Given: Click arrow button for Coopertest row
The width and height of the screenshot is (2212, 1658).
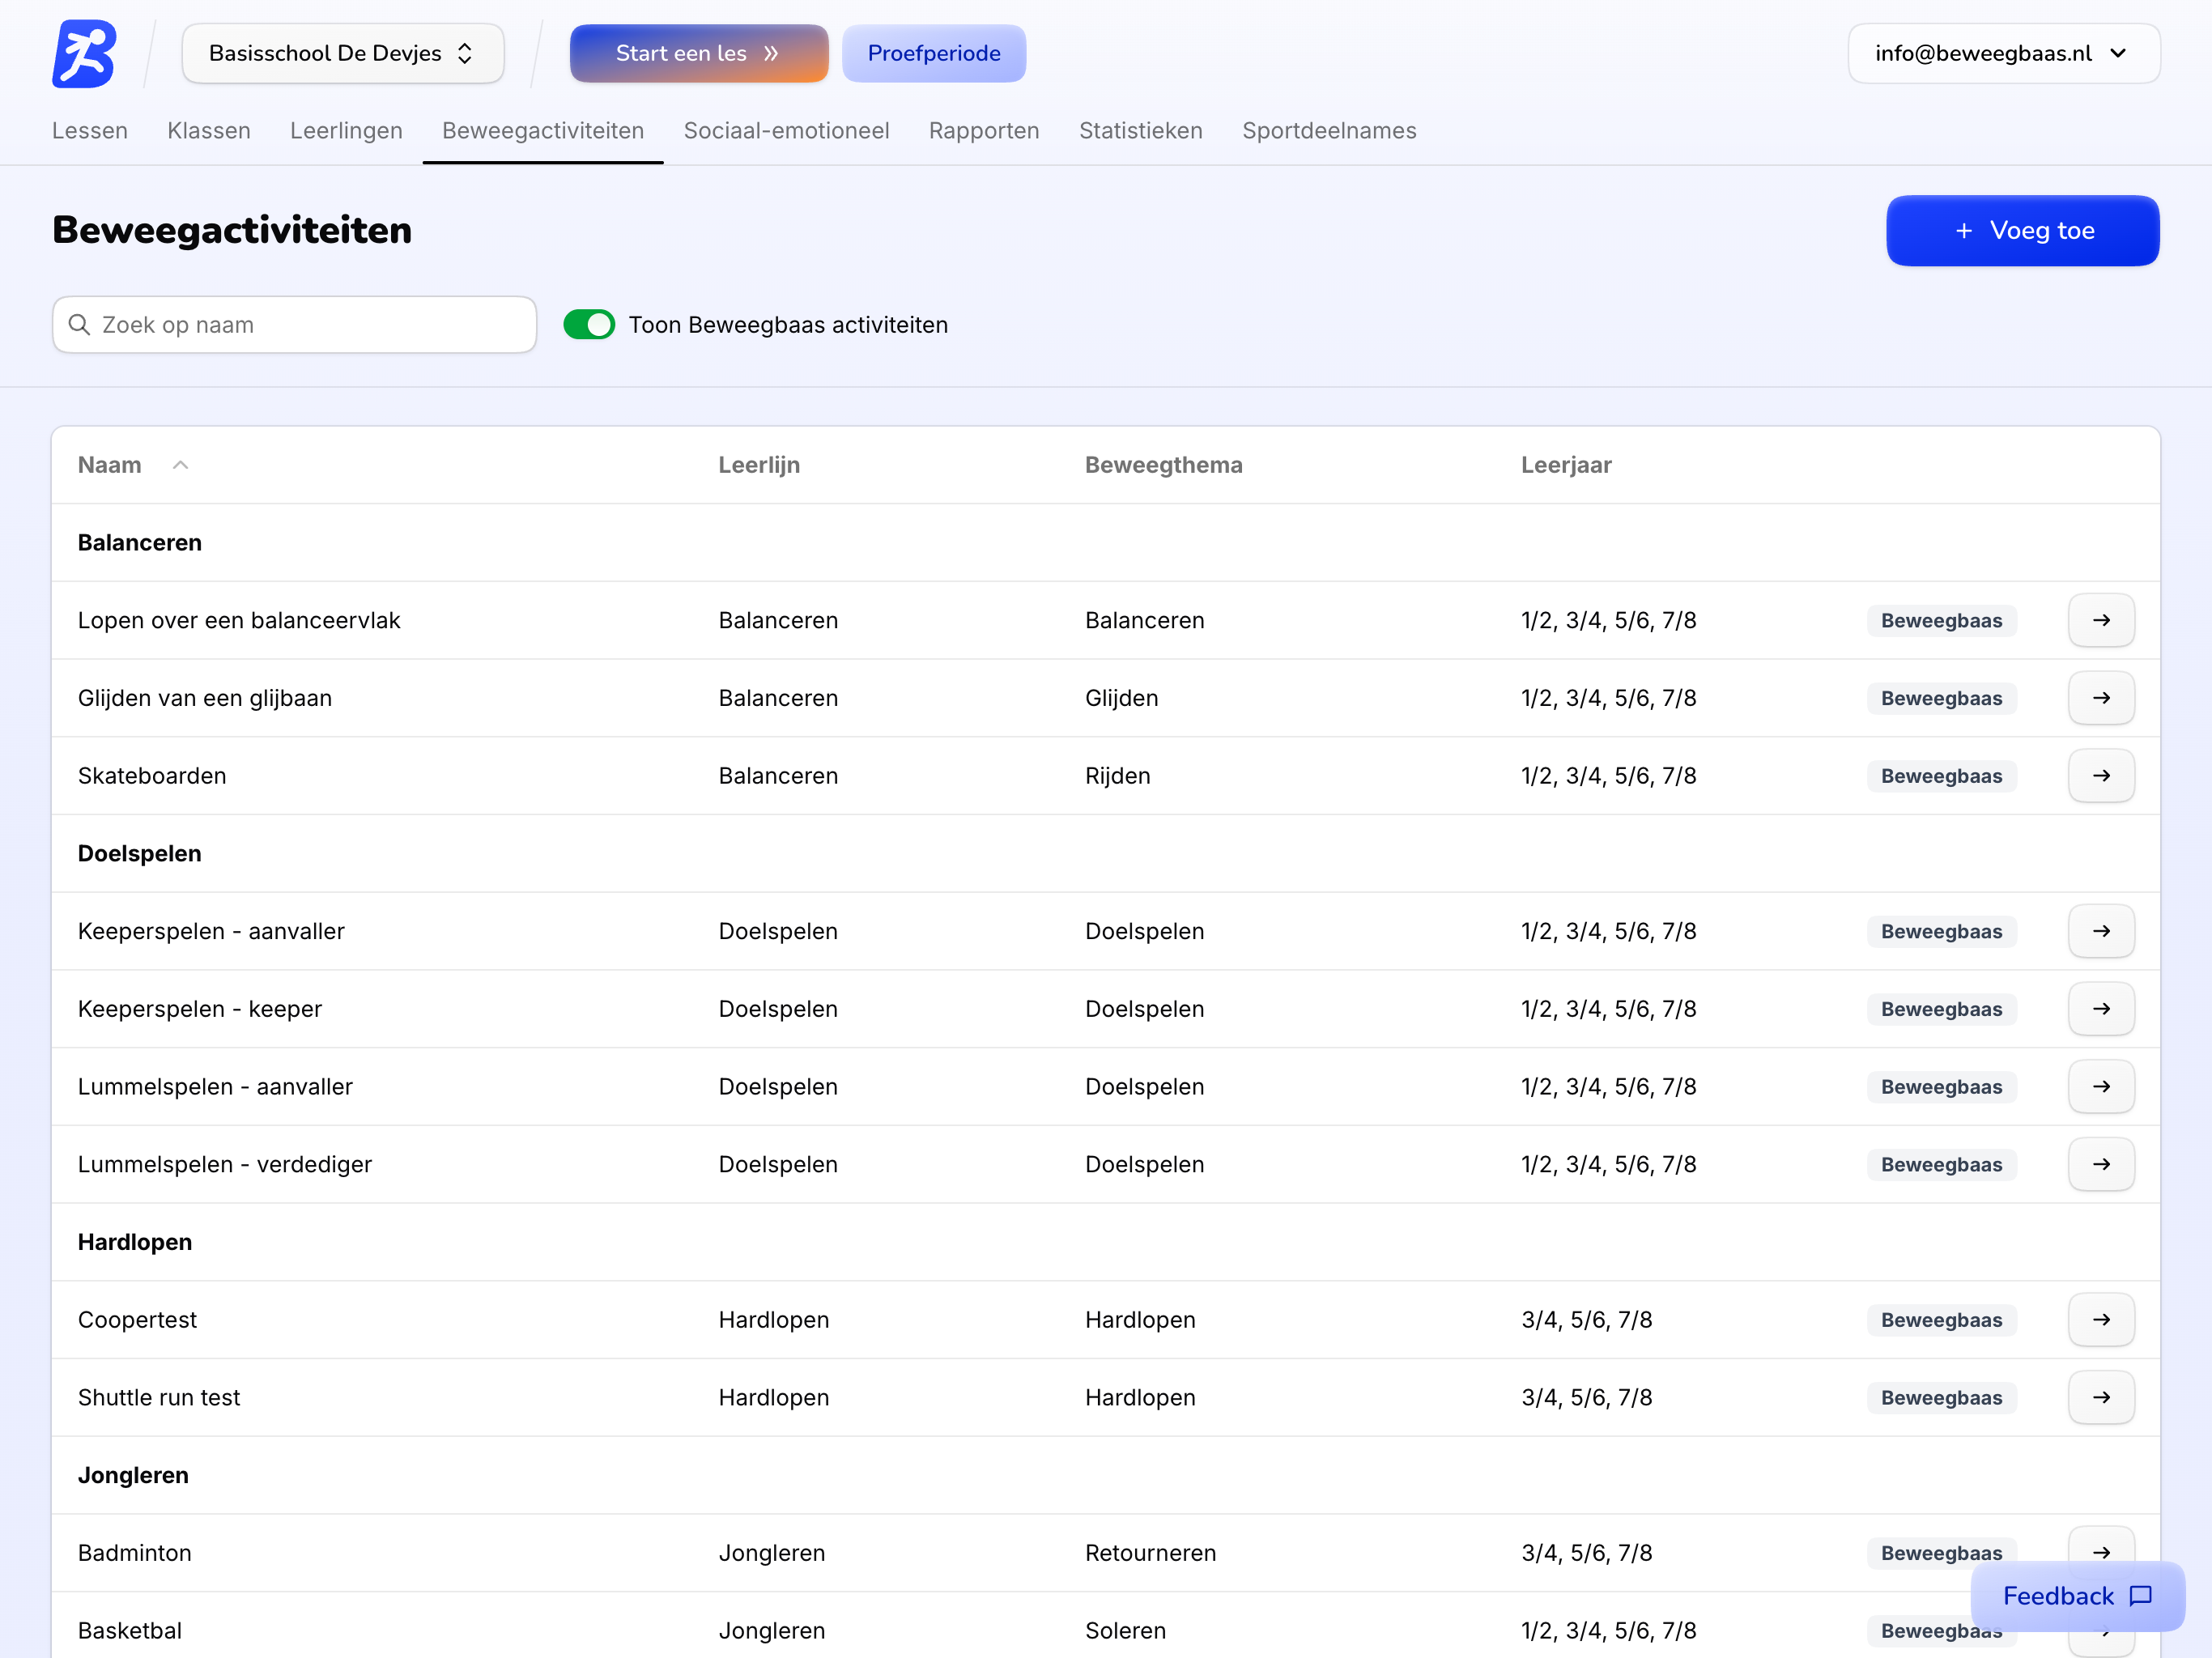Looking at the screenshot, I should click(2100, 1320).
